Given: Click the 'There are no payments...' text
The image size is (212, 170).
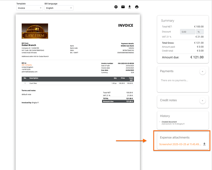Looking at the screenshot, I should (x=174, y=80).
